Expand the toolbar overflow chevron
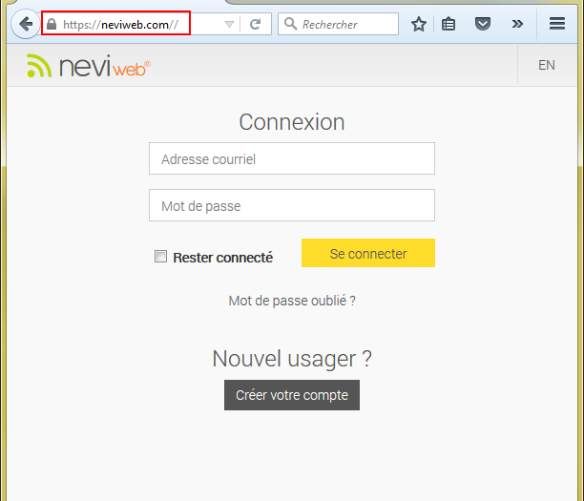584x501 pixels. click(517, 25)
